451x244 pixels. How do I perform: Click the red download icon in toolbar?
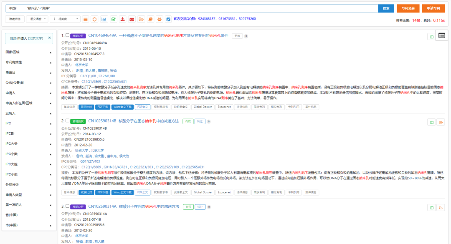(x=122, y=19)
